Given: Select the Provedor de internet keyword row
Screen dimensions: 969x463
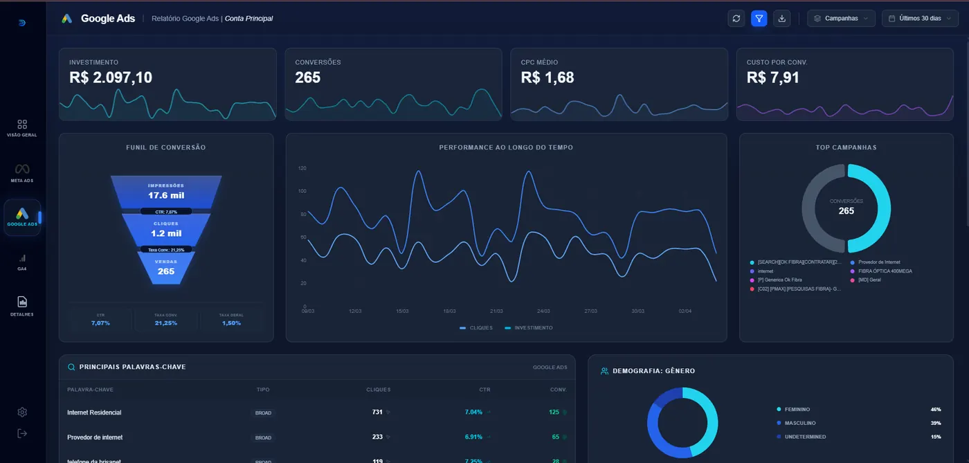Looking at the screenshot, I should [x=317, y=437].
